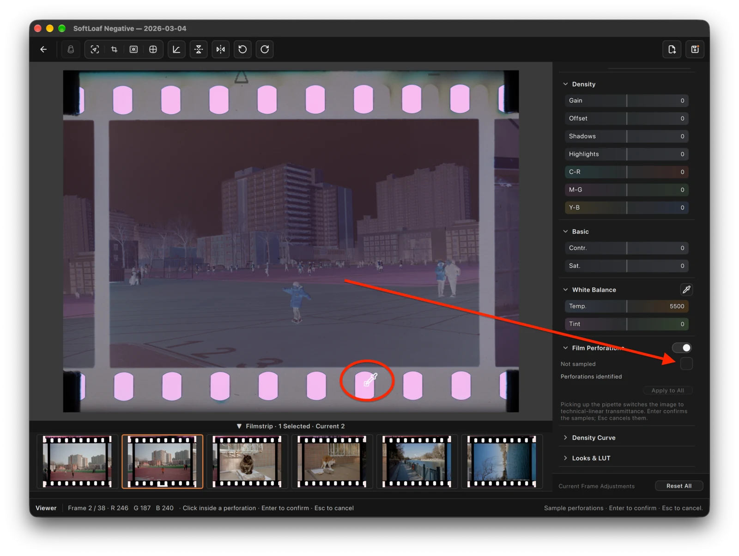The height and width of the screenshot is (556, 739).
Task: Pick White Balance eyedropper
Action: coord(686,290)
